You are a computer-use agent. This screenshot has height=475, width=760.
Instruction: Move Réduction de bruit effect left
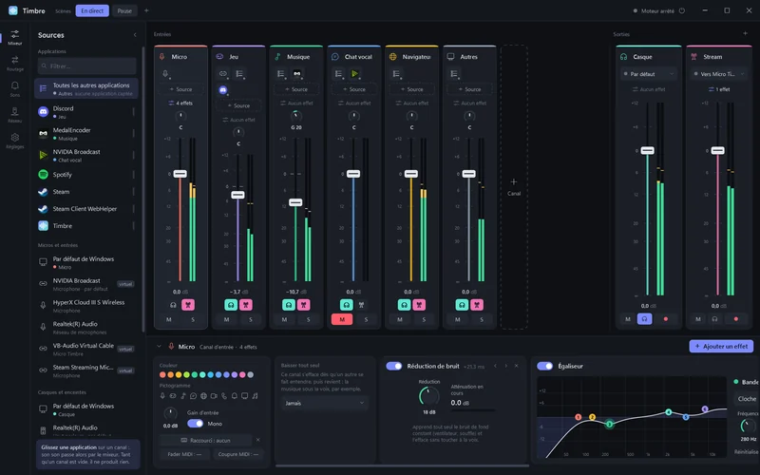pos(495,366)
